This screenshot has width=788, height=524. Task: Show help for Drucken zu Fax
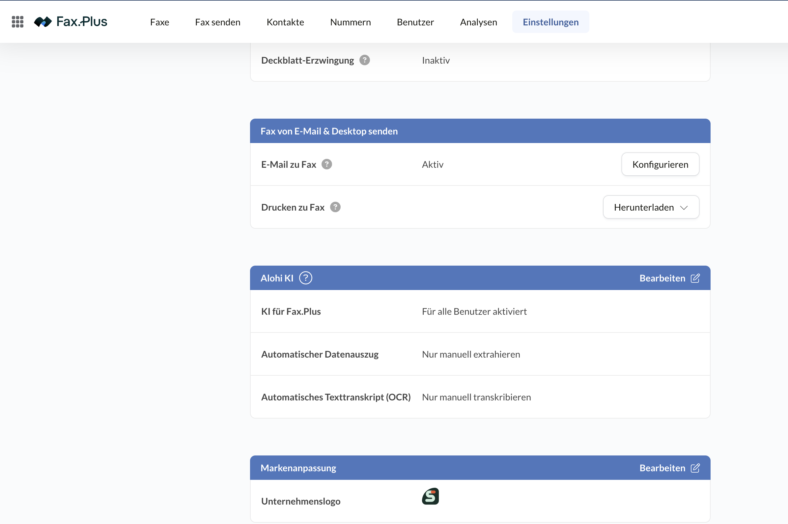(335, 207)
